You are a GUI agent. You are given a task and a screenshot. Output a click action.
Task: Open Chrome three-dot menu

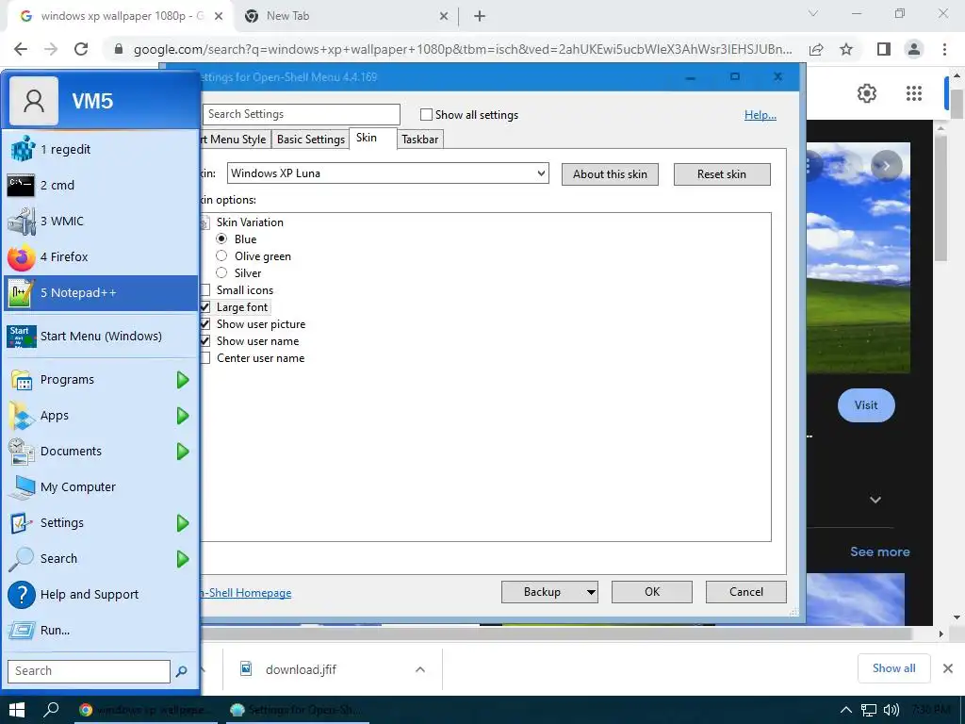(944, 49)
